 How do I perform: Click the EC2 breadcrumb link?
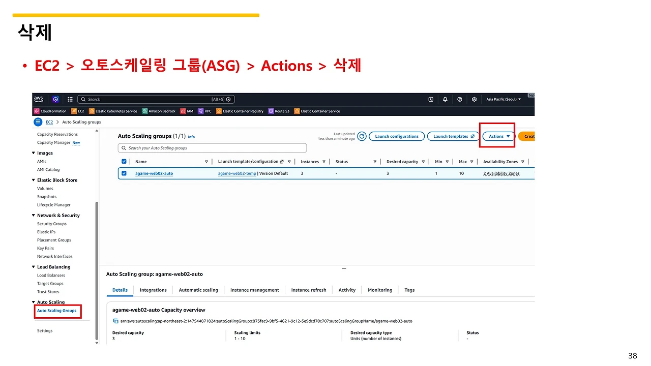[49, 122]
